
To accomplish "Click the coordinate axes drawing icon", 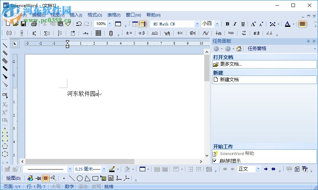I will click(x=119, y=178).
